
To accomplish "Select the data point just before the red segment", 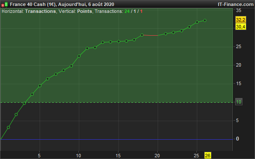I will (142, 35).
